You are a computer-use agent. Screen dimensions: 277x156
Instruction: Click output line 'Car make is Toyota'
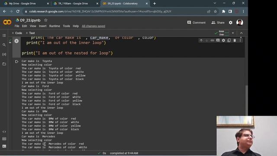click(37, 61)
